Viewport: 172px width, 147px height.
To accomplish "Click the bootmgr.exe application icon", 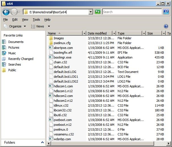I will coord(51,57).
